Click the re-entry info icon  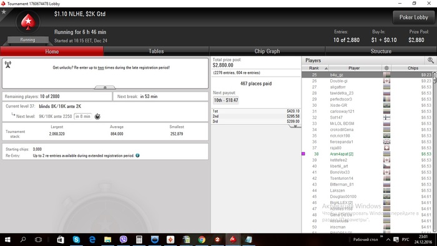point(137,155)
